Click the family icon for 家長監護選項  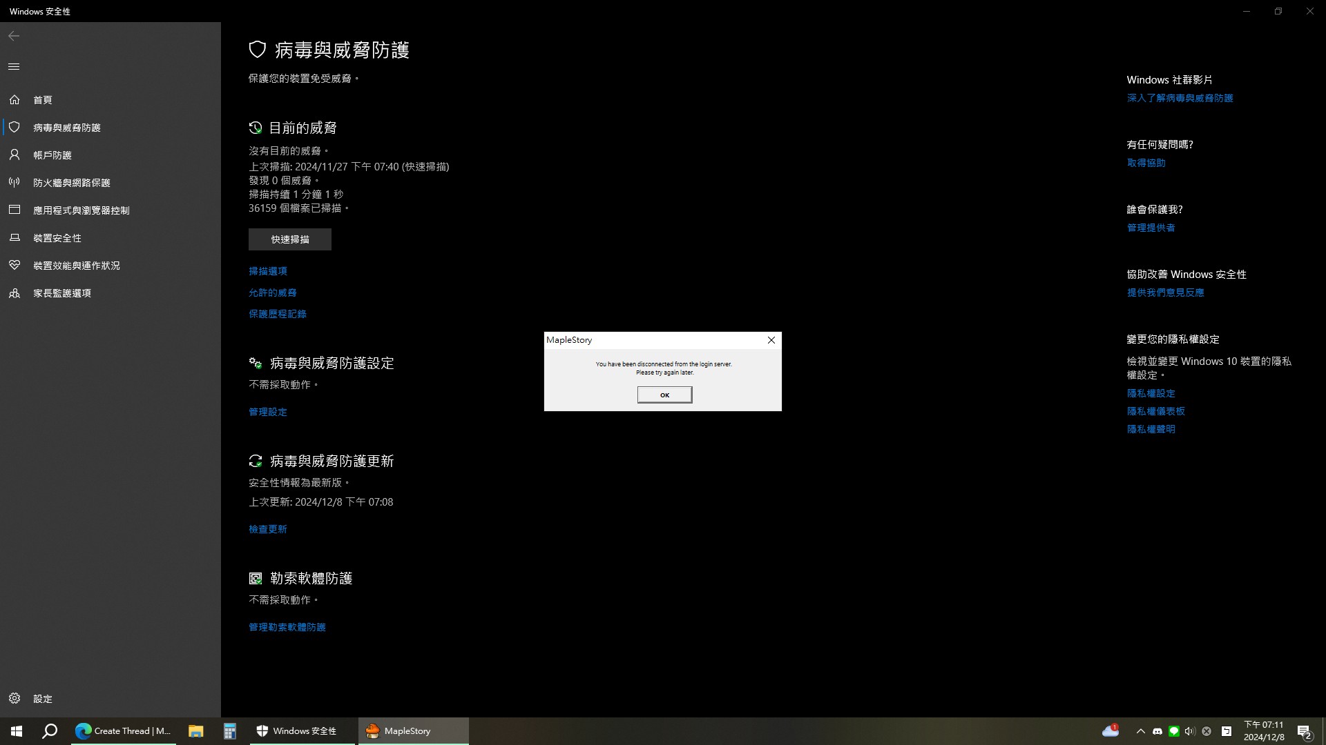pyautogui.click(x=15, y=293)
